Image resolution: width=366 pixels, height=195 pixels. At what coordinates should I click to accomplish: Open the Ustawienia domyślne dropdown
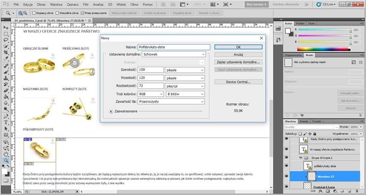[x=174, y=54]
